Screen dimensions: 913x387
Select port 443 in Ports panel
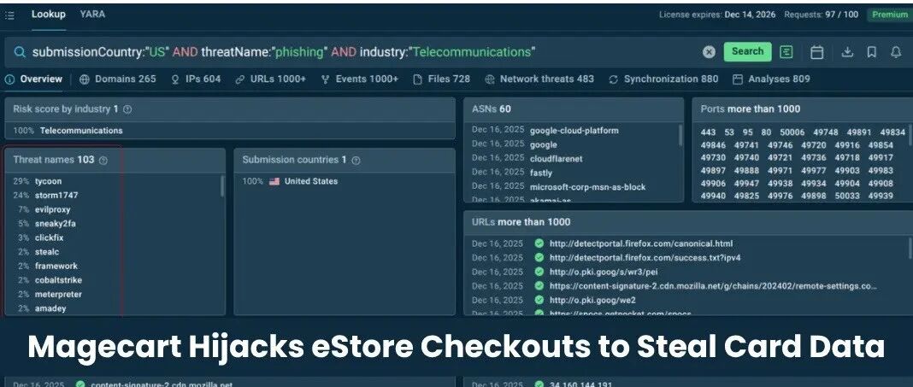[708, 132]
